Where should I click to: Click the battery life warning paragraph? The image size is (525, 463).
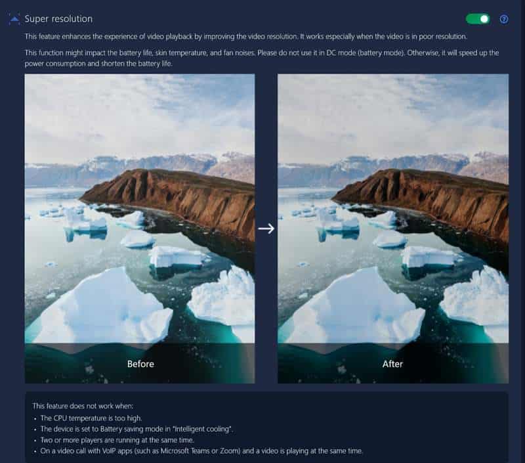click(262, 58)
